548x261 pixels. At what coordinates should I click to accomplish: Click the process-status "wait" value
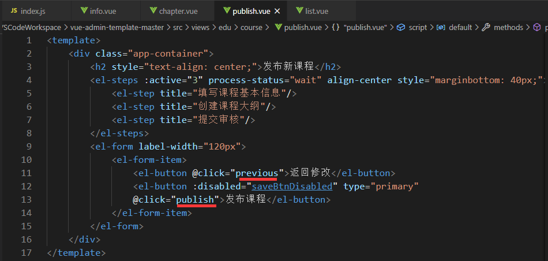[x=305, y=80]
